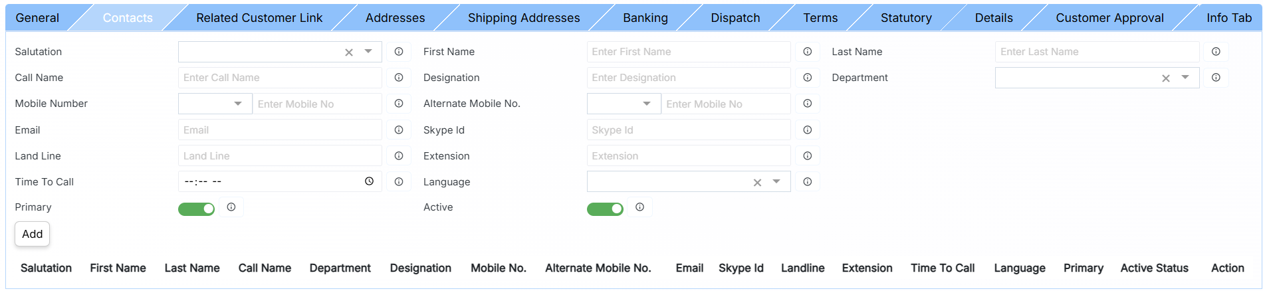
Task: Switch to the Banking tab
Action: (645, 18)
